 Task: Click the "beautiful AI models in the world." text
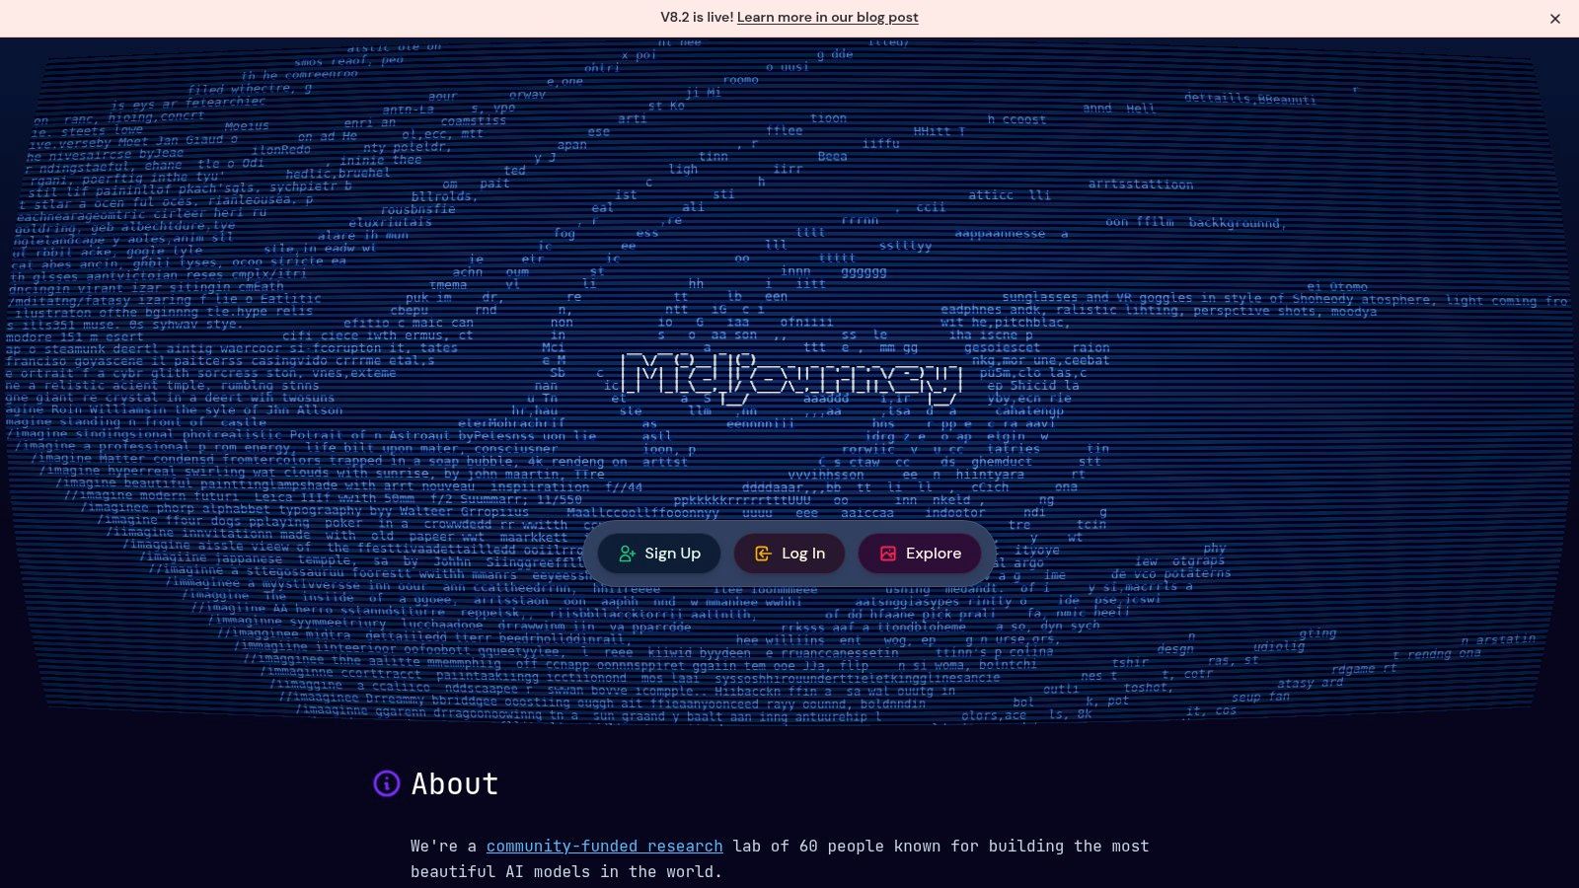click(566, 872)
